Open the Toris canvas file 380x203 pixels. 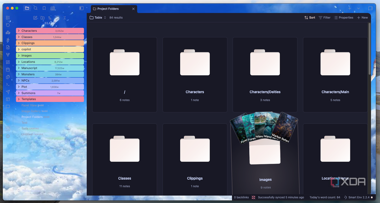[30, 128]
